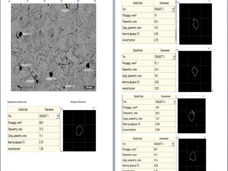Select the ОБЪЕКТ 5 label on the micrograph

(88, 70)
